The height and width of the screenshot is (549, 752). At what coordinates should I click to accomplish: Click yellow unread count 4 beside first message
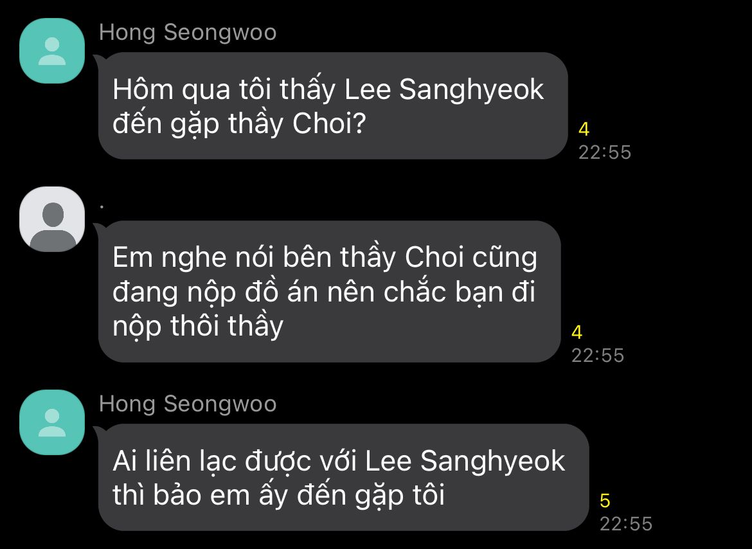(584, 129)
